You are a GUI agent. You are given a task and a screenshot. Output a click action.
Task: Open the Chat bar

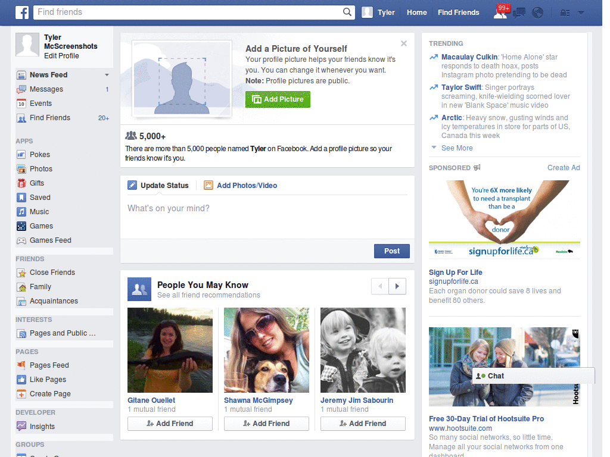coord(533,376)
